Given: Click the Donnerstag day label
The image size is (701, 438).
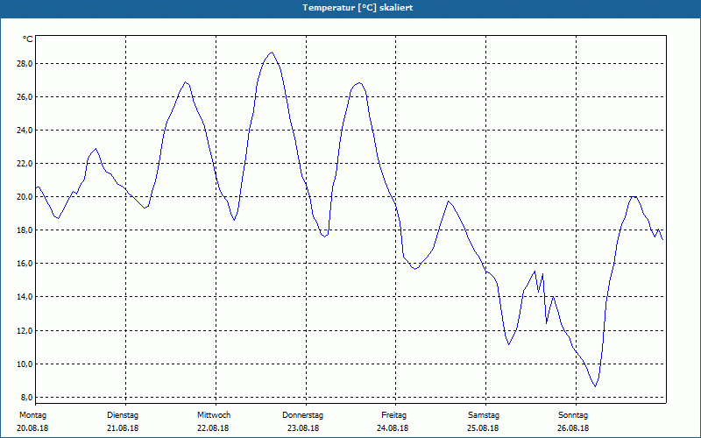Looking at the screenshot, I should pyautogui.click(x=302, y=415).
